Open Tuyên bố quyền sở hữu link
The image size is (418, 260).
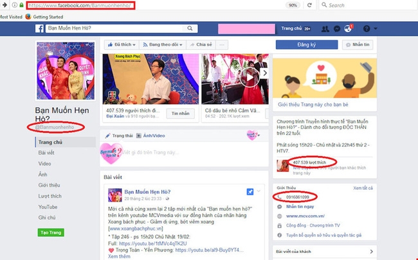324,235
